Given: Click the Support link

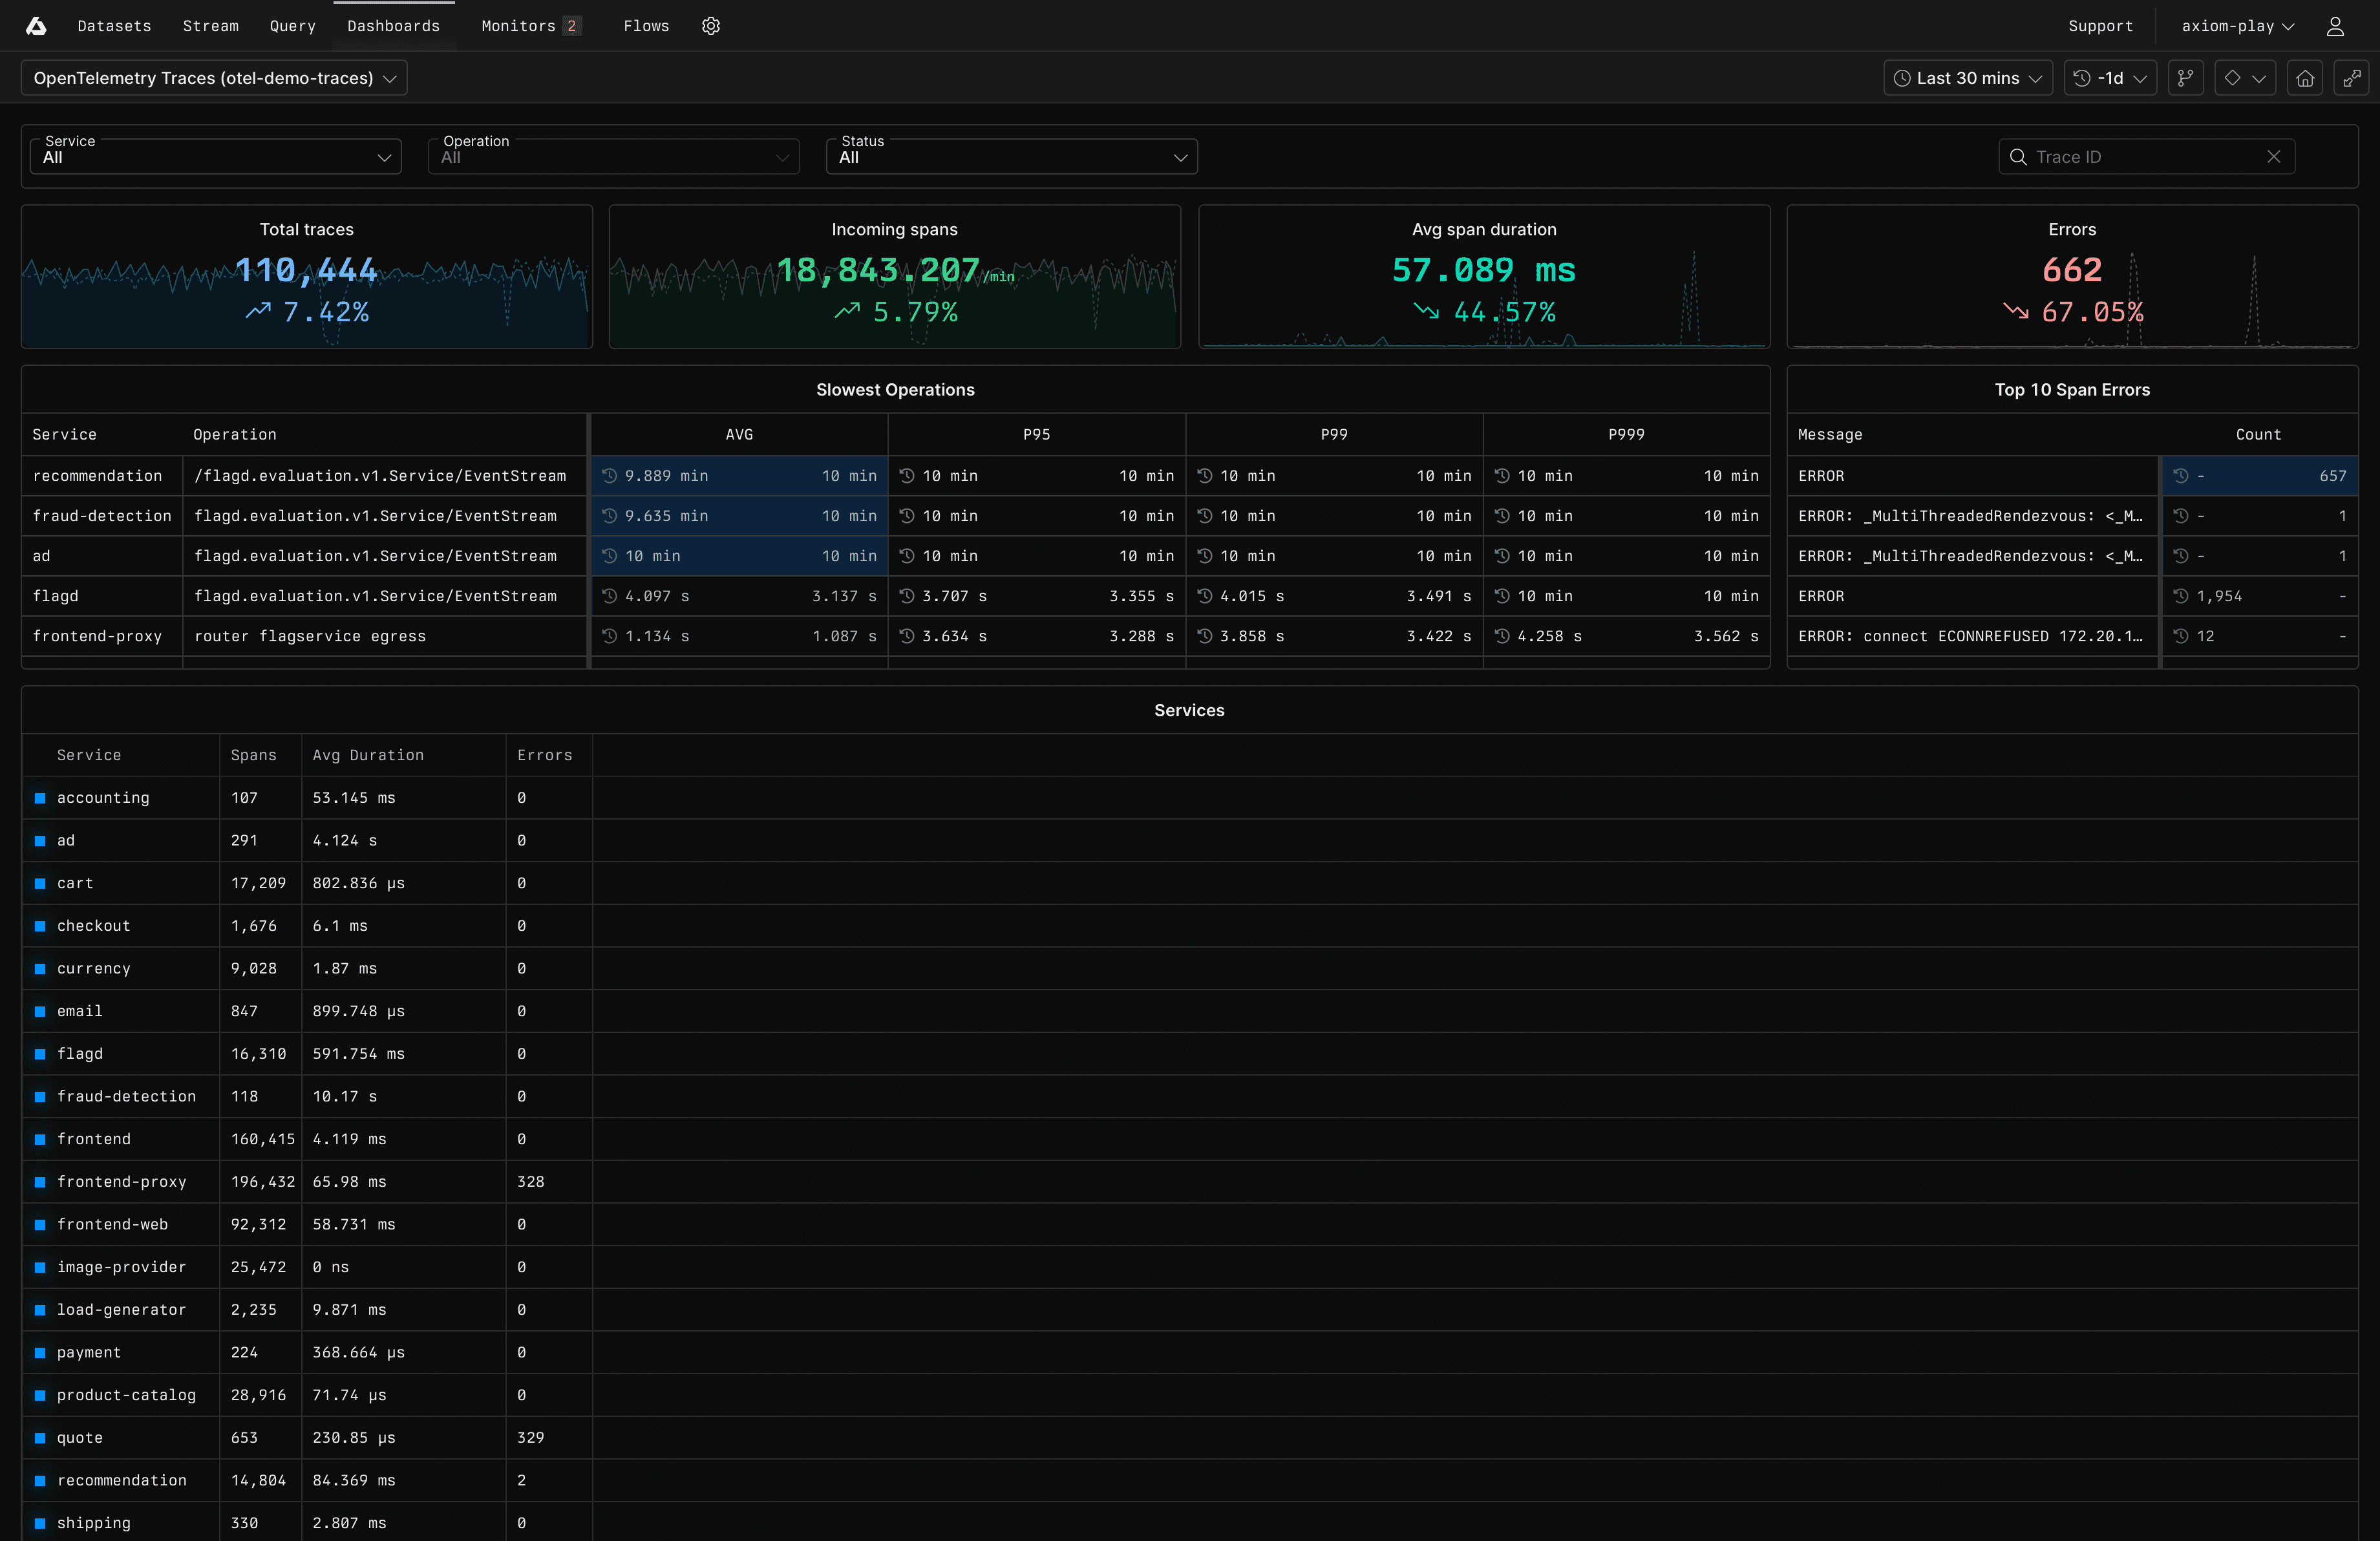Looking at the screenshot, I should click(2100, 26).
